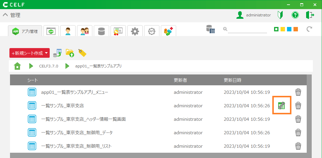322x158 pixels.
Task: Switch to the アプリ管理 tab
Action: 25,31
